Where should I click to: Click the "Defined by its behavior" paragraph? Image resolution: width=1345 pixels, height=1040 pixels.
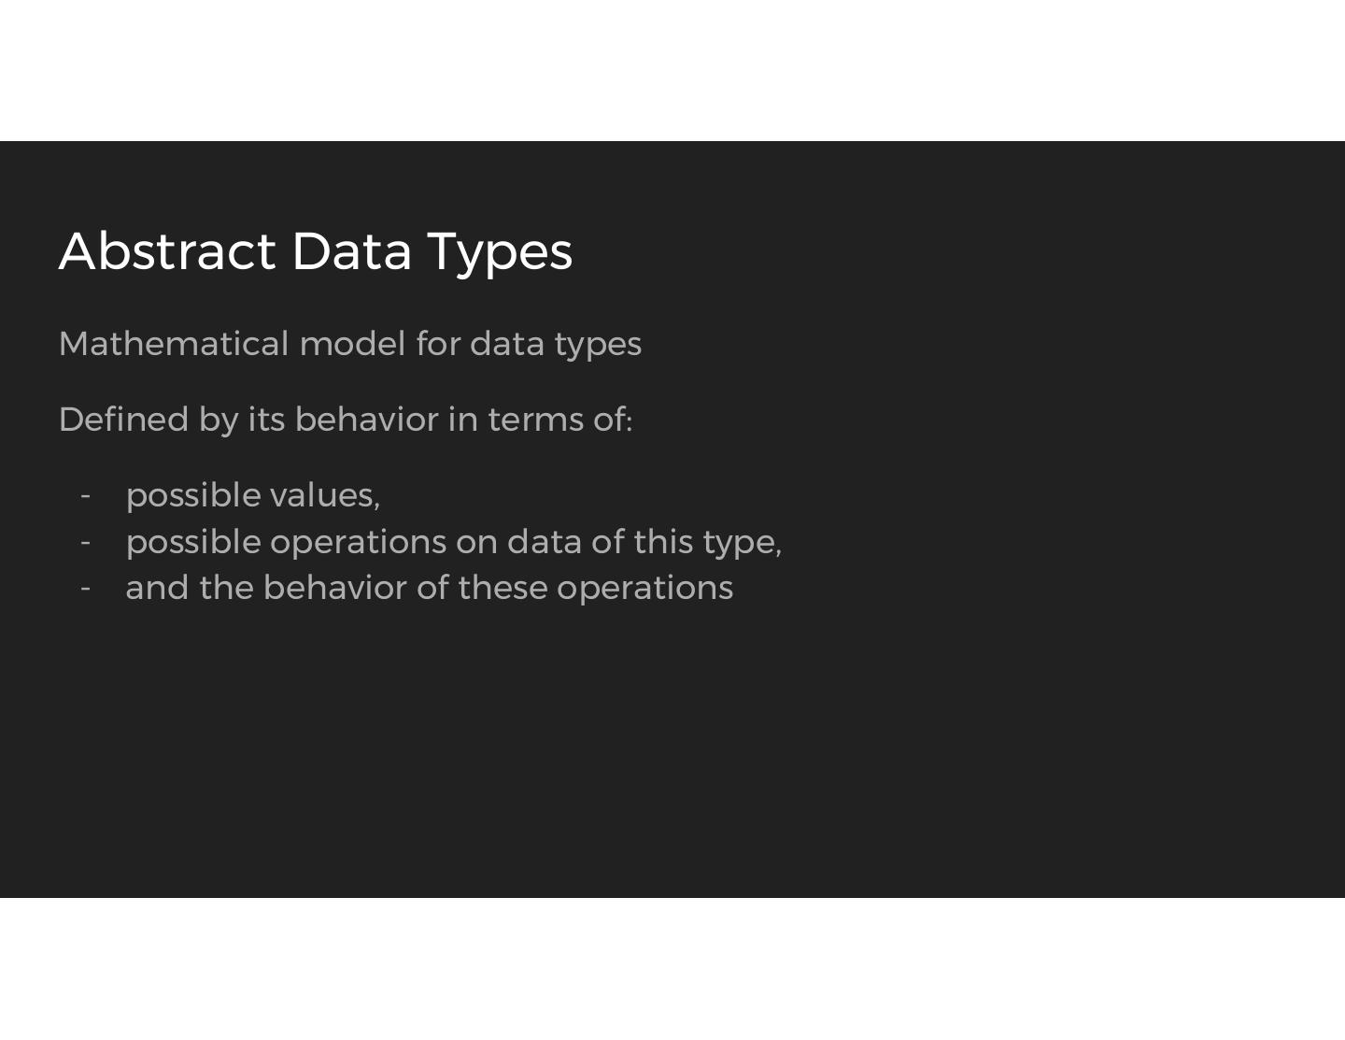[345, 420]
